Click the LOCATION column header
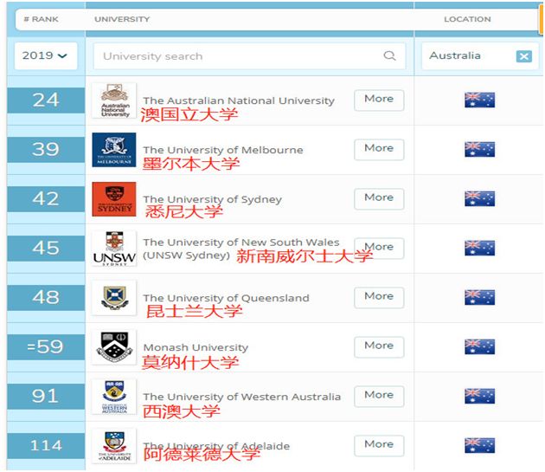The height and width of the screenshot is (472, 545). [467, 19]
